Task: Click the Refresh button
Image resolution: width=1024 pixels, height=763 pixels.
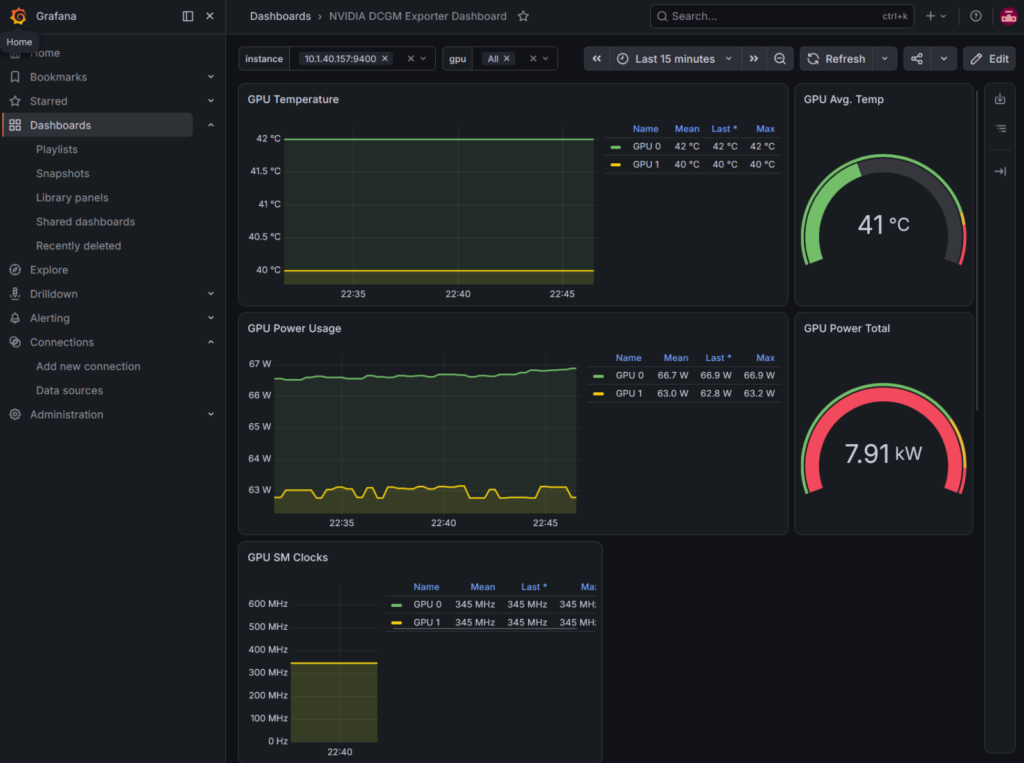Action: pyautogui.click(x=836, y=59)
